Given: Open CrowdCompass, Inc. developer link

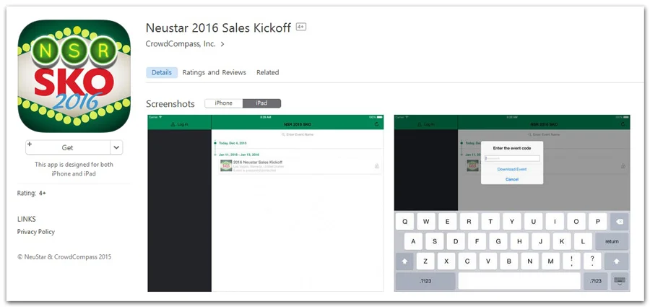Looking at the screenshot, I should (x=181, y=43).
